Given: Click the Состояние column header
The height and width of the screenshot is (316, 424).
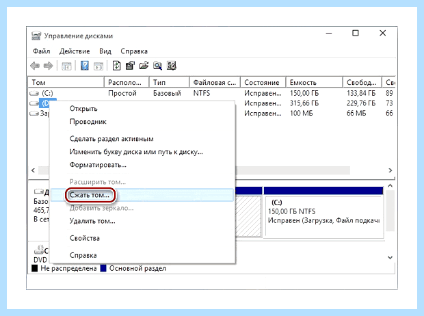Looking at the screenshot, I should [x=263, y=82].
